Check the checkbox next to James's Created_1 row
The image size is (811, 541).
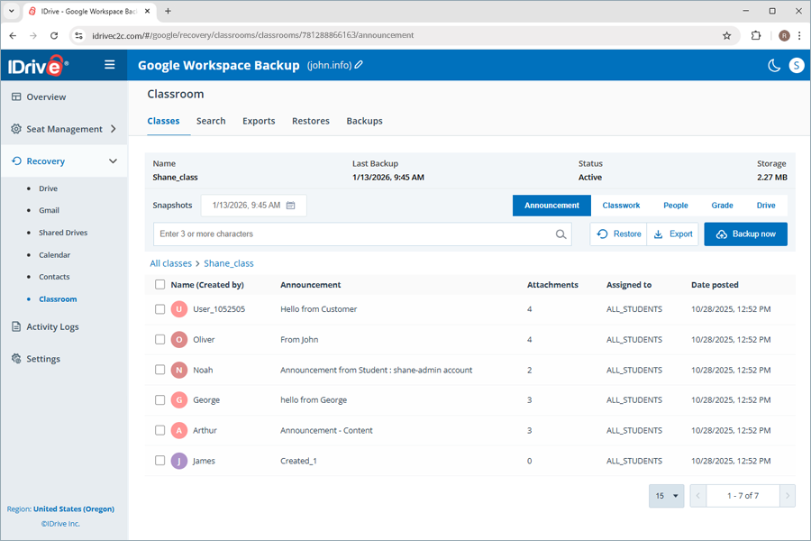[159, 460]
